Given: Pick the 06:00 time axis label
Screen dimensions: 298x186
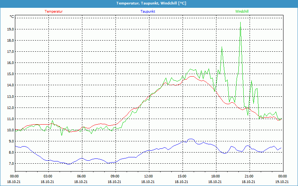Looking at the screenshot, I should 81,176.
